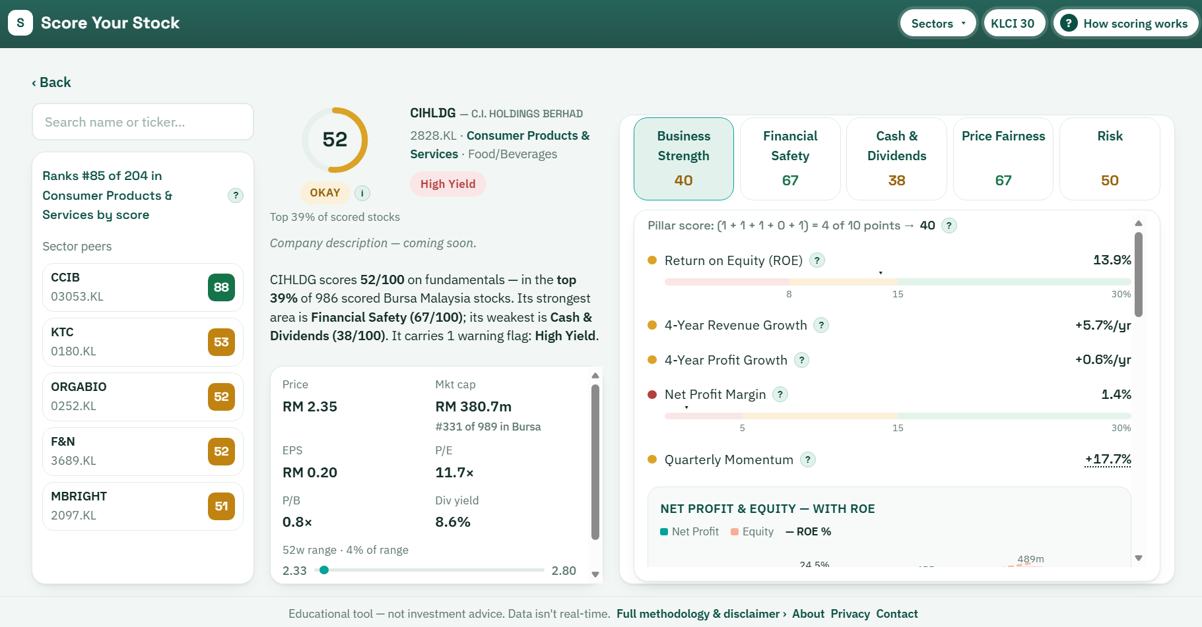1202x627 pixels.
Task: Click the 52 overall score ring
Action: [335, 140]
